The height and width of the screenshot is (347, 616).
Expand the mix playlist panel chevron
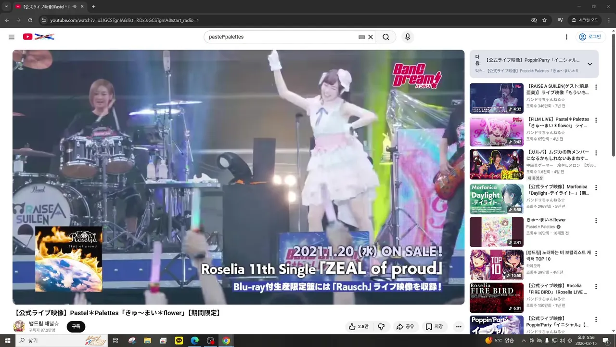590,64
